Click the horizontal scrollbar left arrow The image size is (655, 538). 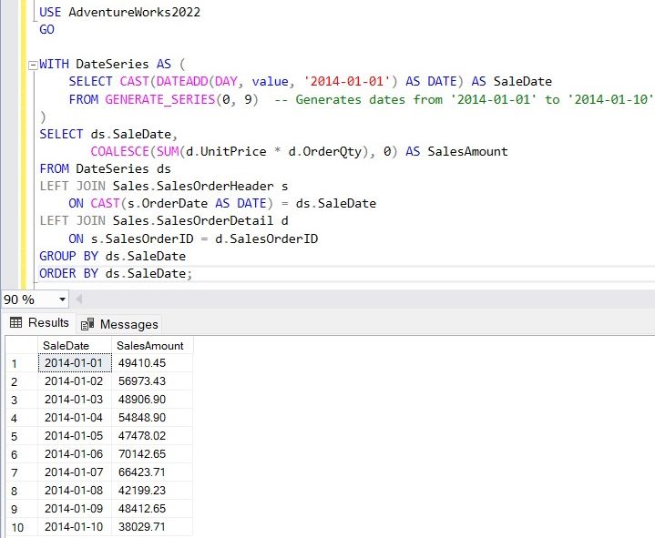pyautogui.click(x=78, y=299)
